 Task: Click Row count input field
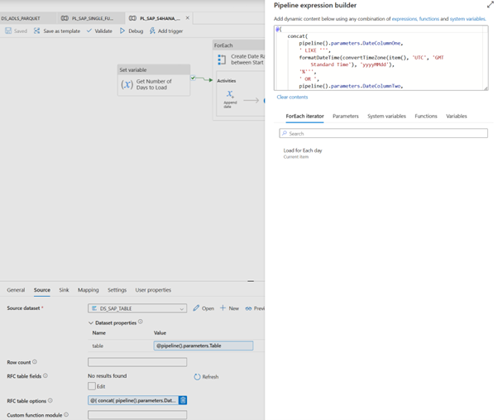[137, 362]
